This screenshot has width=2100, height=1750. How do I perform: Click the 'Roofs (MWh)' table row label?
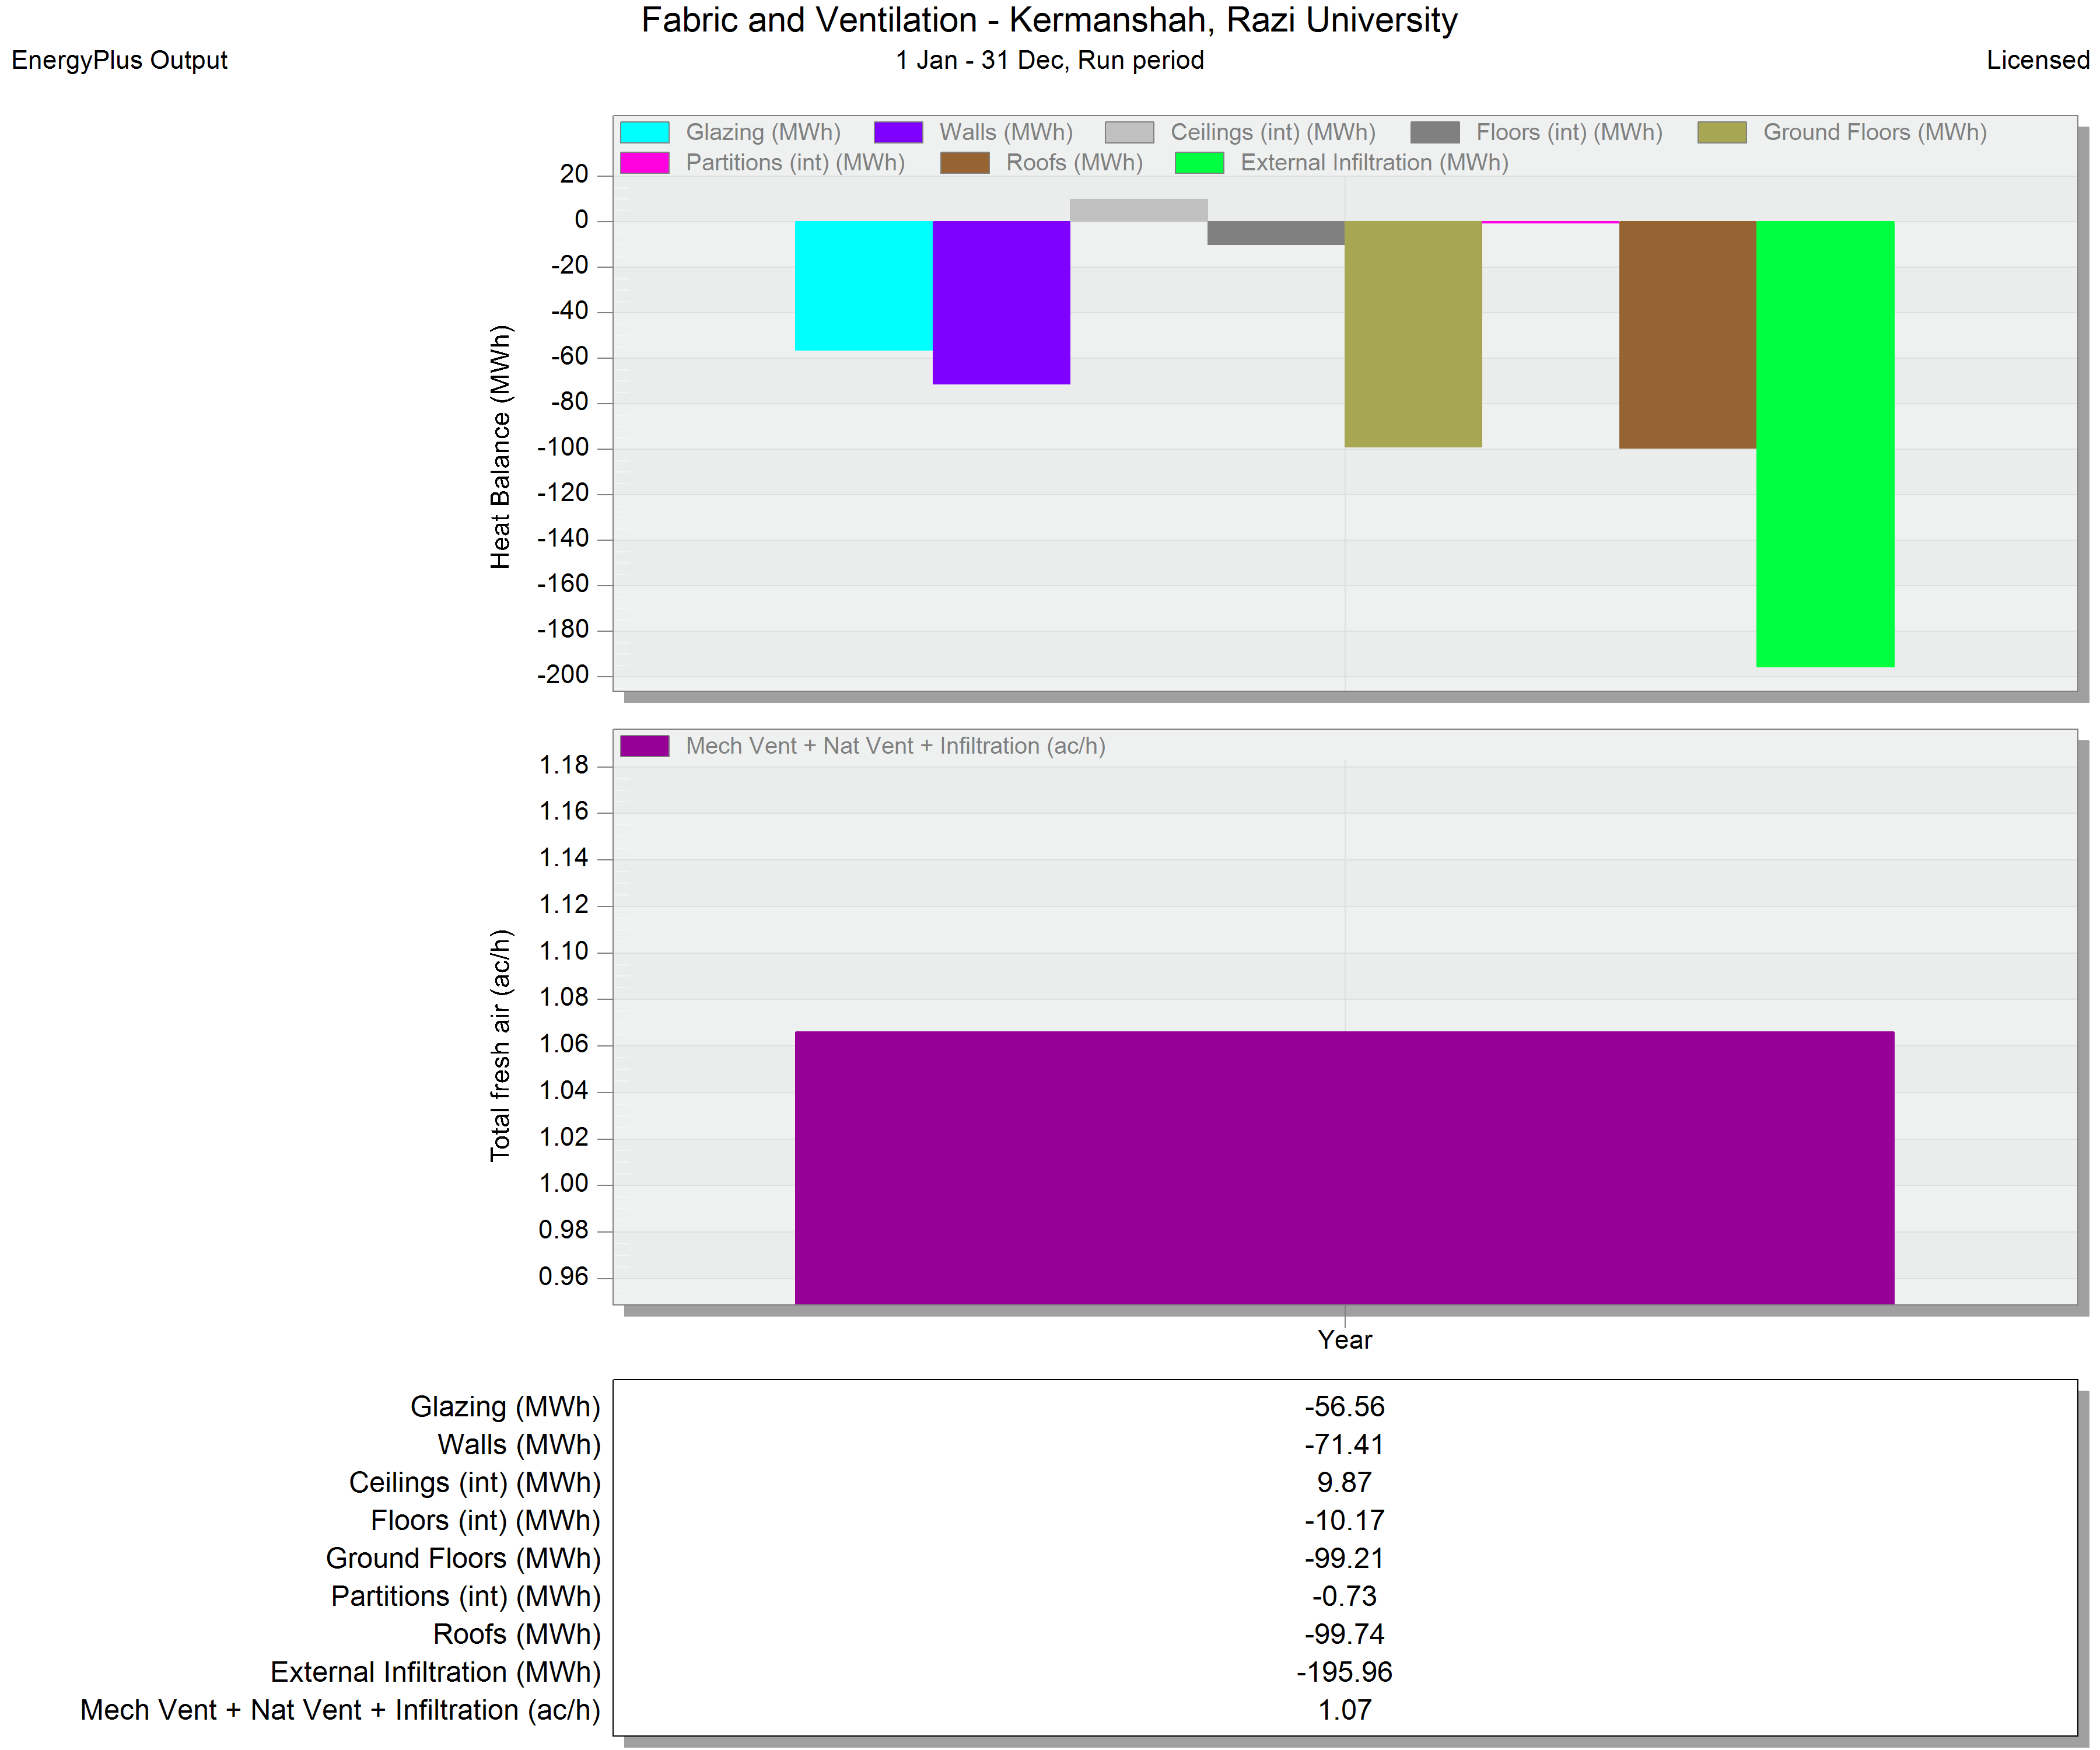point(516,1636)
